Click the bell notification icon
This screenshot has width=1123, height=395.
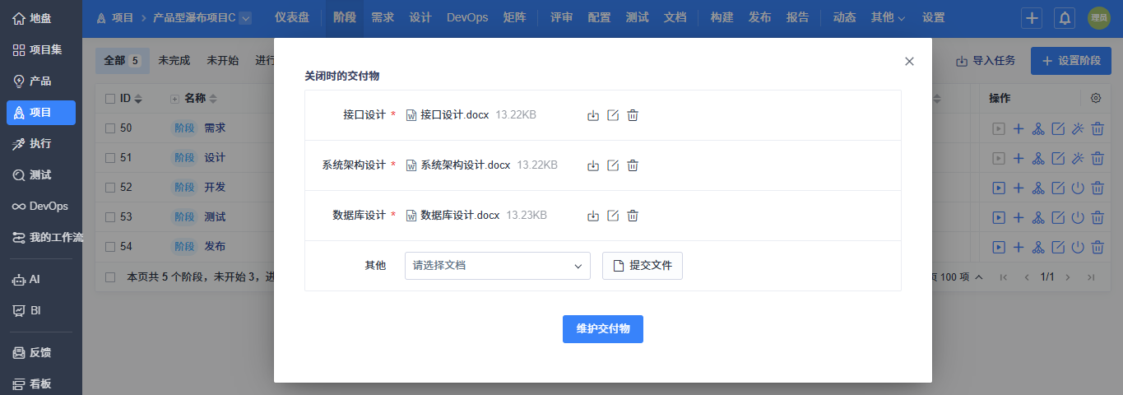tap(1065, 17)
